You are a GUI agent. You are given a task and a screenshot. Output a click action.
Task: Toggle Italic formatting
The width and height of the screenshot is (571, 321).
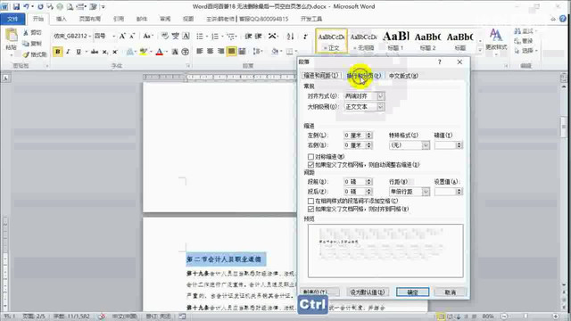coord(68,52)
